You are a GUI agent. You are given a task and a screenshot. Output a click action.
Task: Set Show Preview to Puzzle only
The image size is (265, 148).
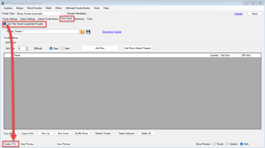click(214, 144)
